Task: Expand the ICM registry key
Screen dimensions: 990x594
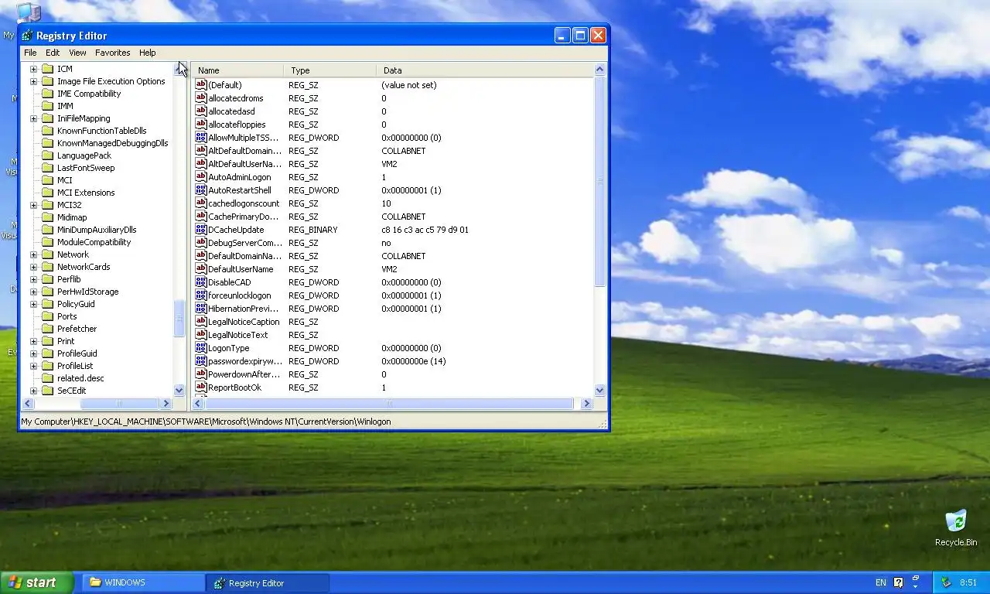Action: [33, 69]
